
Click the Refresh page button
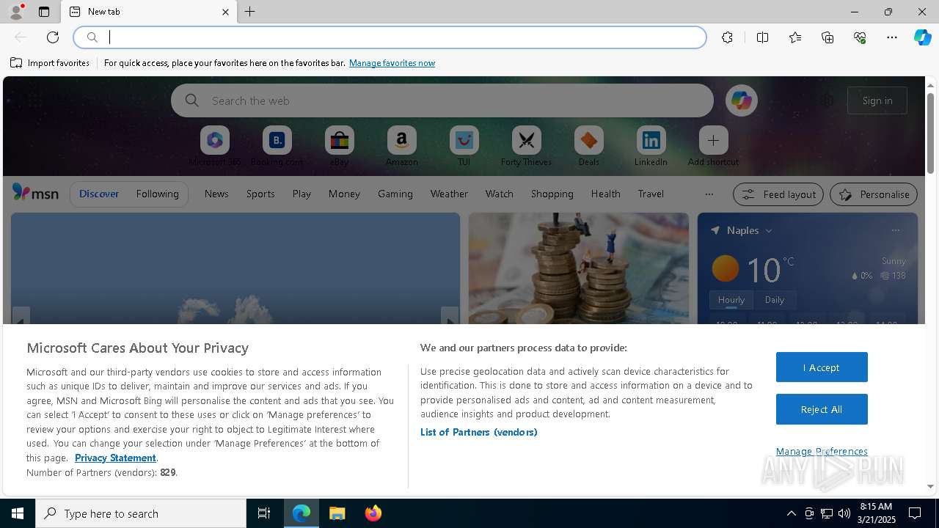pos(53,37)
